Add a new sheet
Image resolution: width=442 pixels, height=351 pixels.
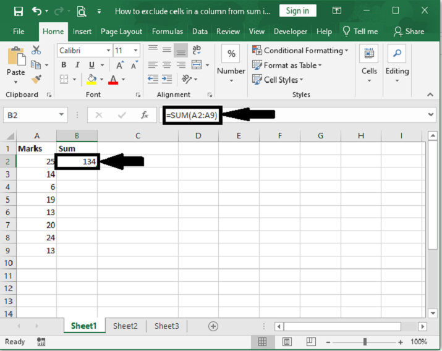point(213,326)
